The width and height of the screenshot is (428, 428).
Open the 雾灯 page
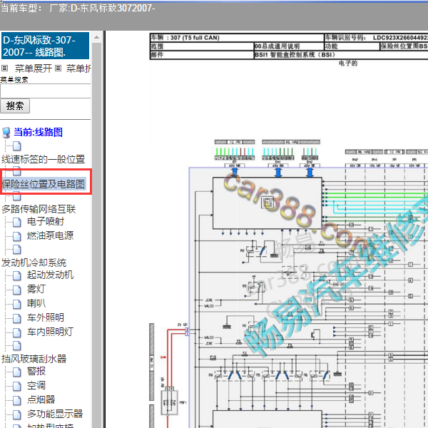[36, 289]
